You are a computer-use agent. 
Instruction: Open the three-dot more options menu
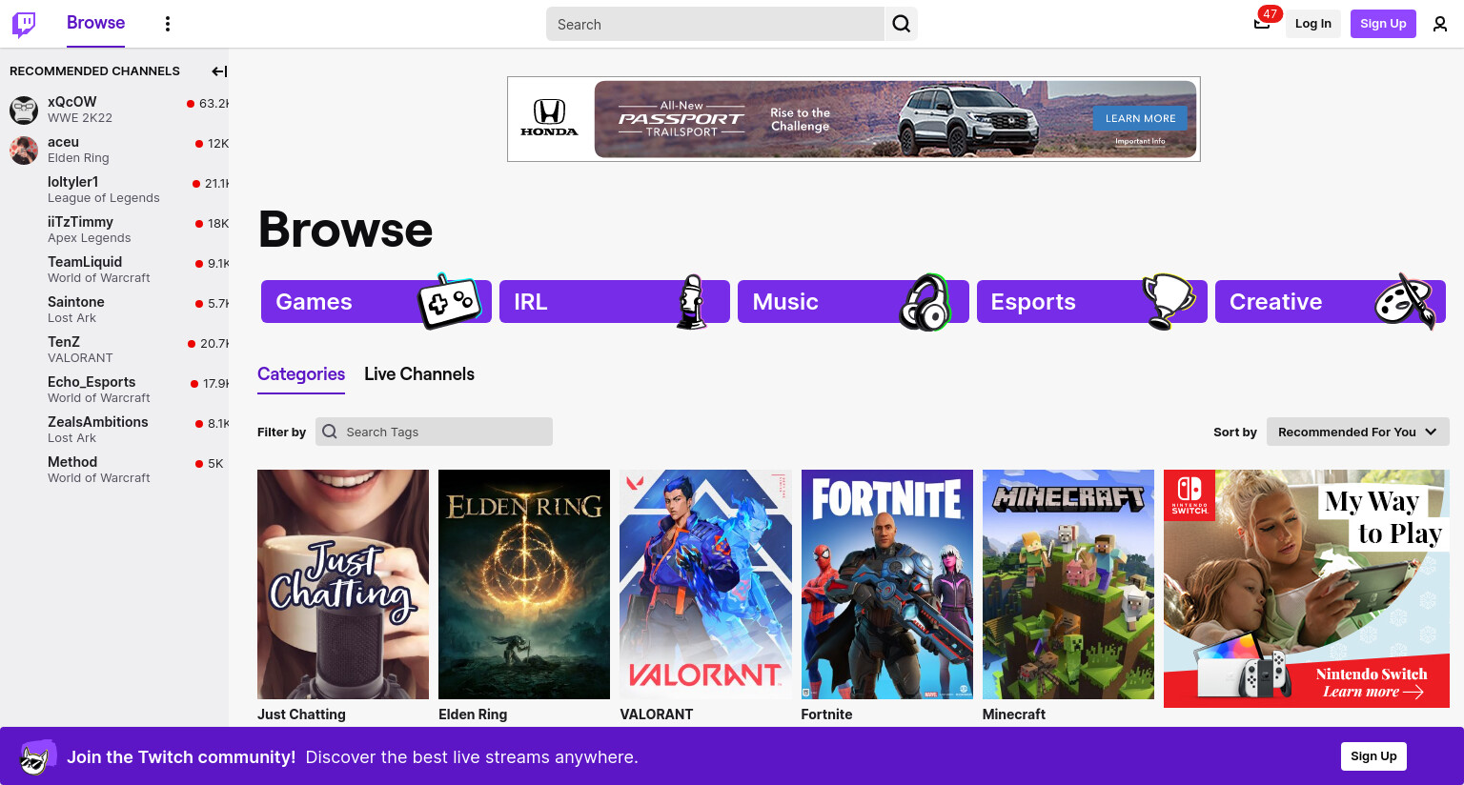[x=168, y=24]
